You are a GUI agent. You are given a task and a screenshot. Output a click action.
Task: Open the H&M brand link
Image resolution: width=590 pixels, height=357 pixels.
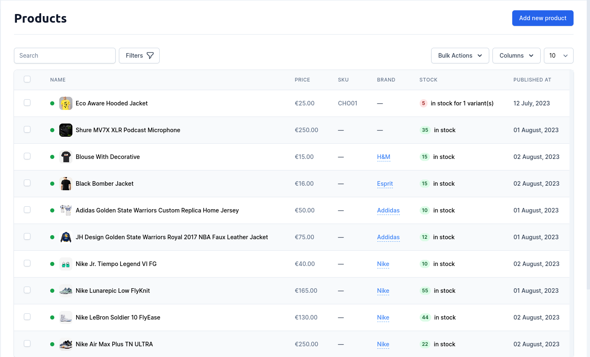pyautogui.click(x=383, y=157)
